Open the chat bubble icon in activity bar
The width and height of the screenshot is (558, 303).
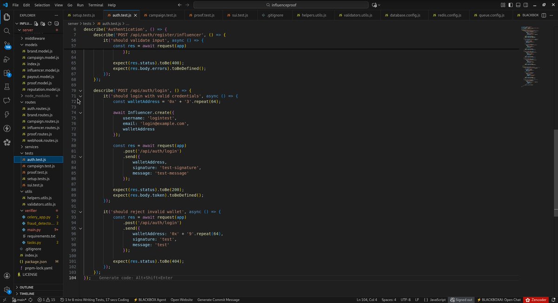pyautogui.click(x=7, y=101)
